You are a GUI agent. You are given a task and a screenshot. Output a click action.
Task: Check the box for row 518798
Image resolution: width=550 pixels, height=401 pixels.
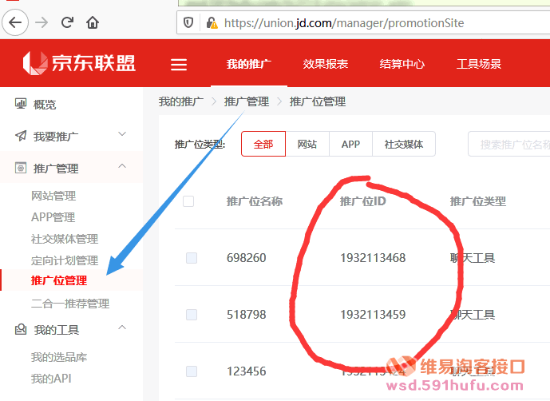tap(192, 314)
